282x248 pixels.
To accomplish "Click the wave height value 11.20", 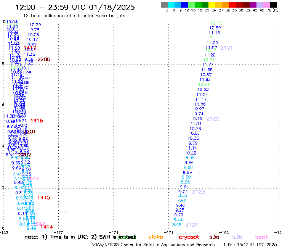I will click(210, 55).
